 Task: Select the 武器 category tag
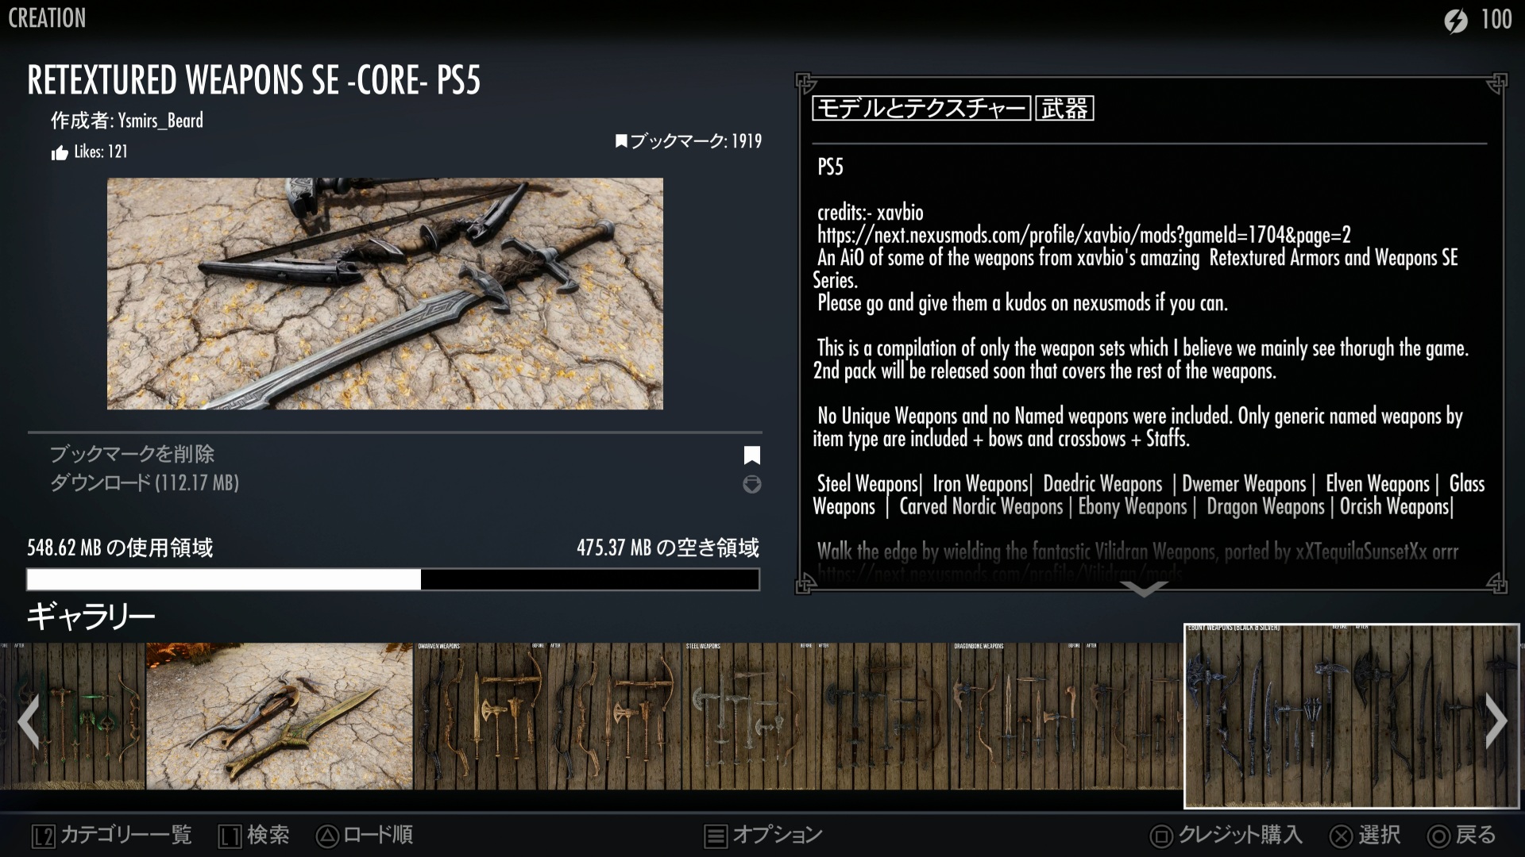(x=1064, y=109)
